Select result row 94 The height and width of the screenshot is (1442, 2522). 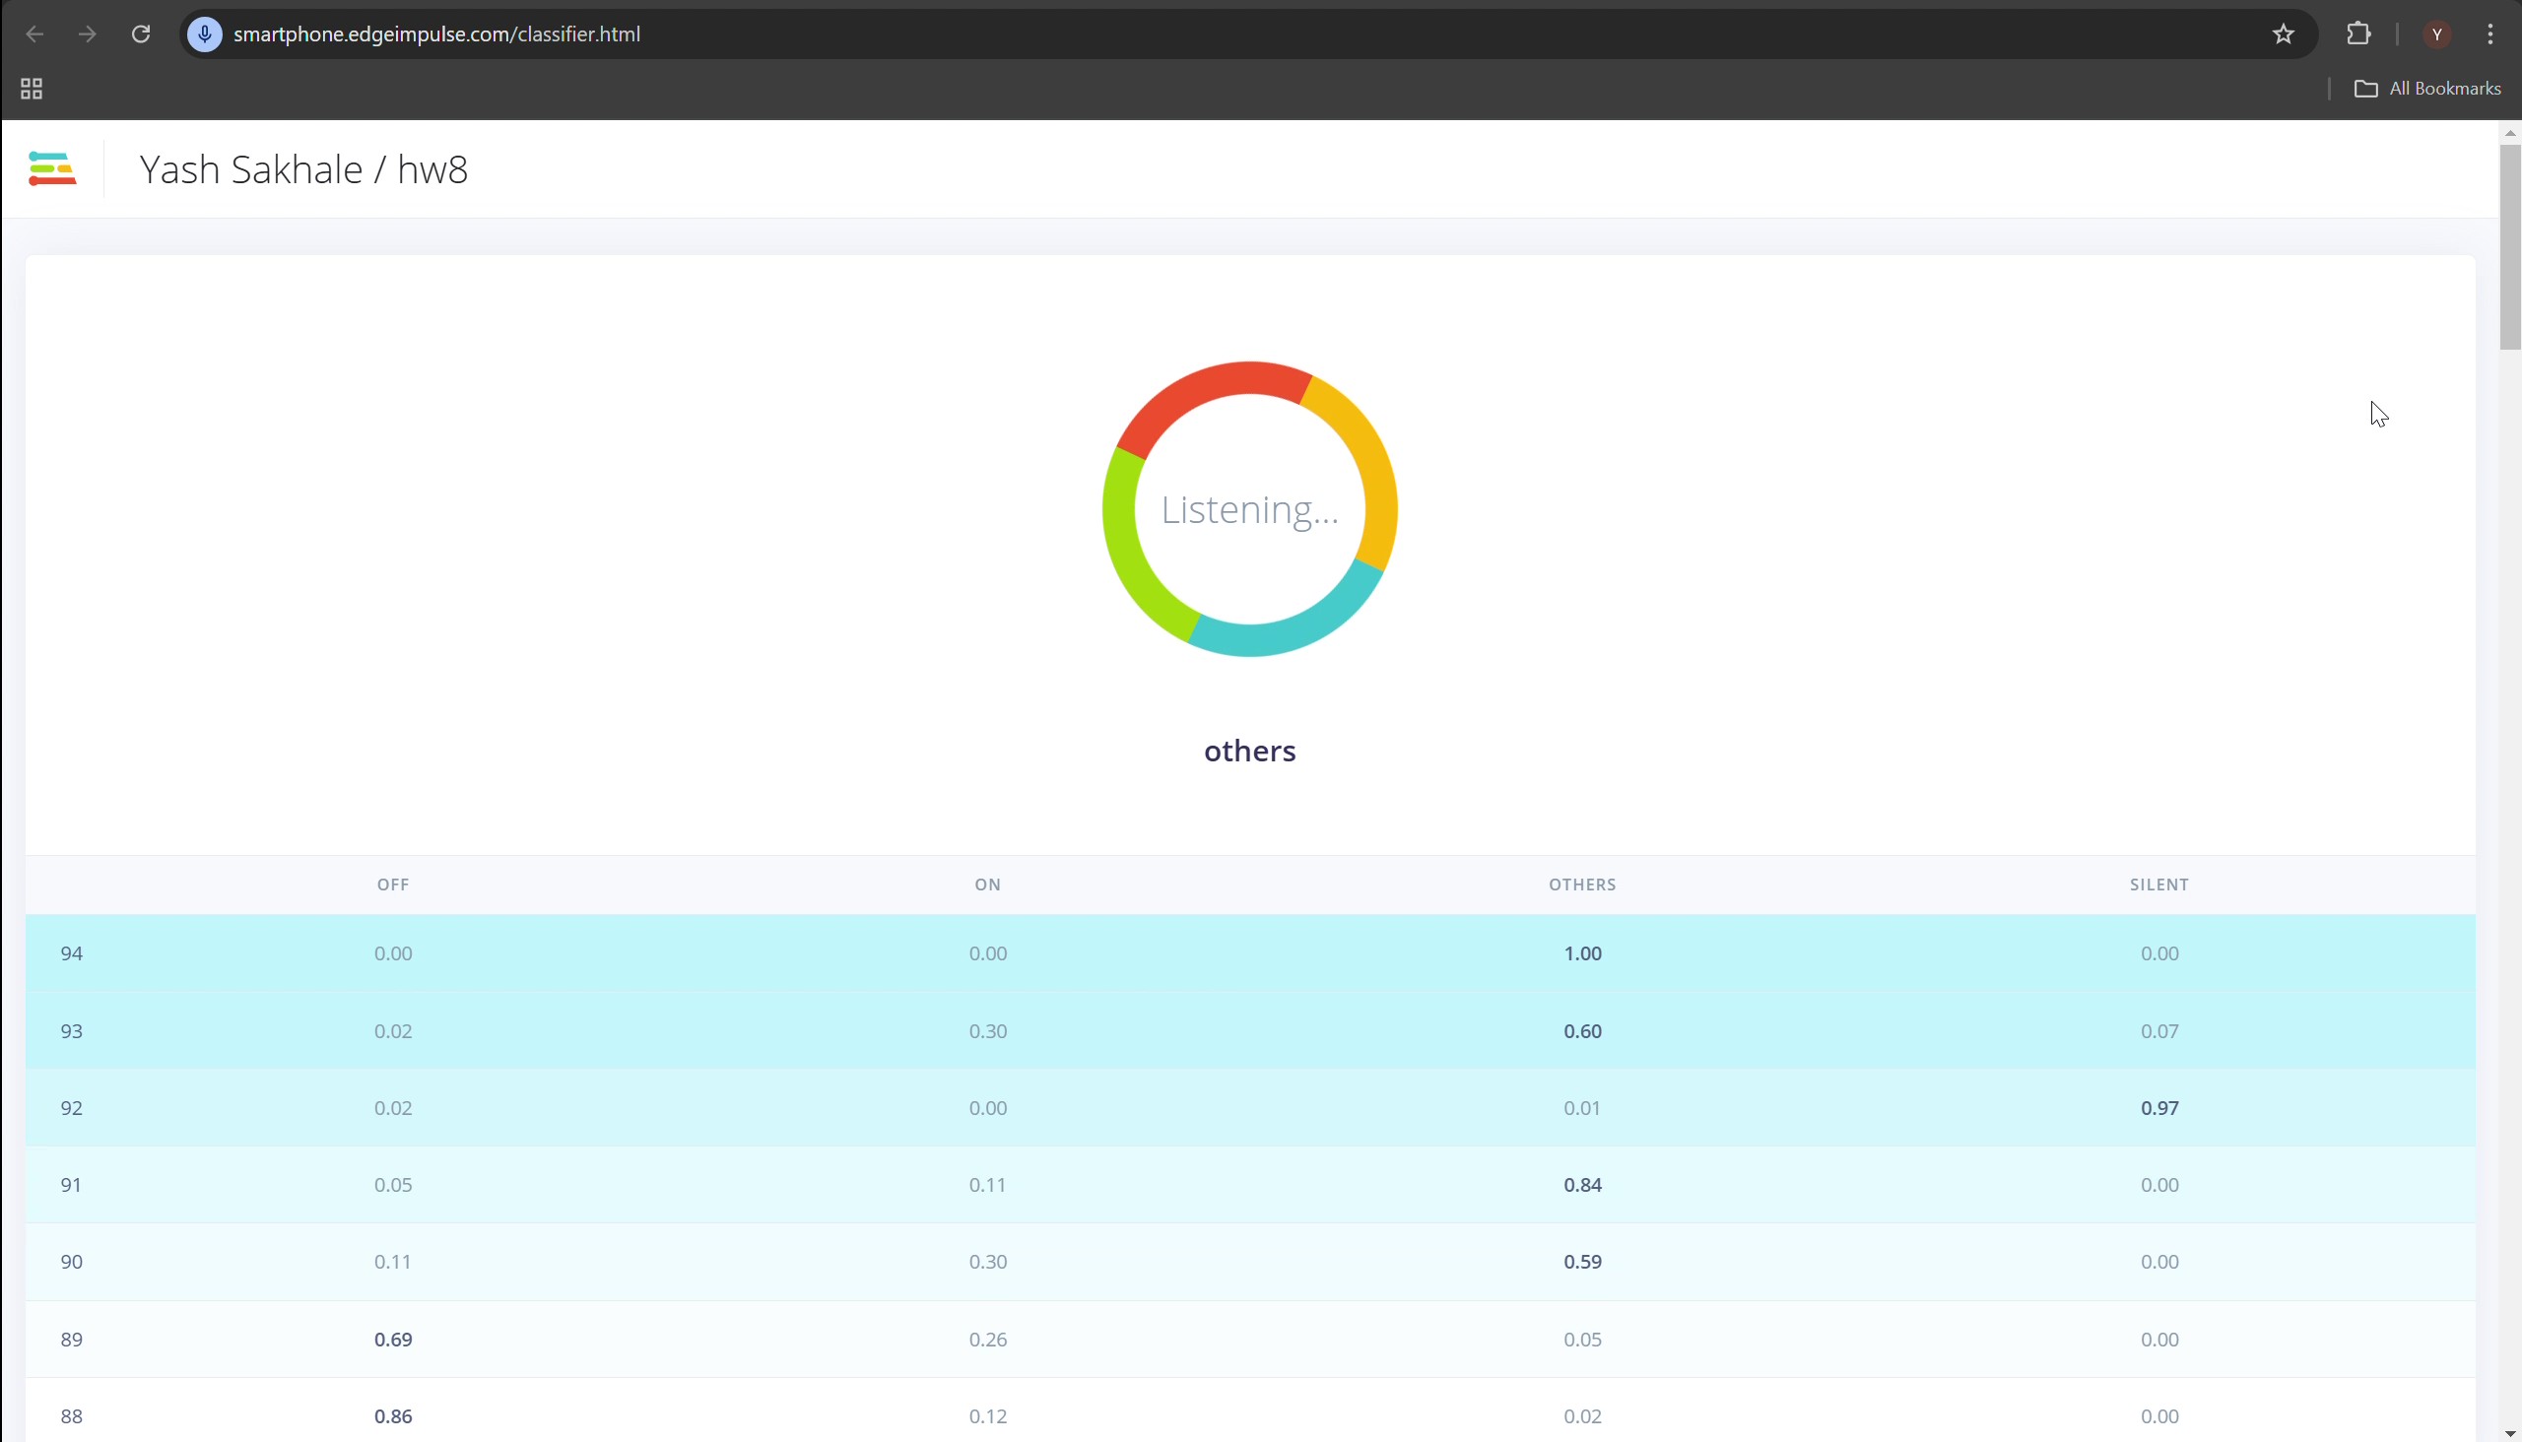[71, 953]
